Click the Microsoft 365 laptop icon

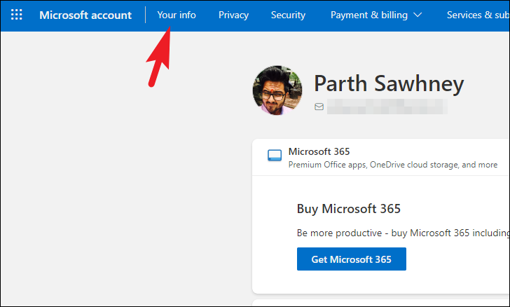coord(275,156)
